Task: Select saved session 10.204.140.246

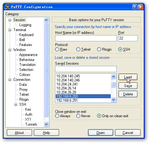Action: (x=83, y=80)
